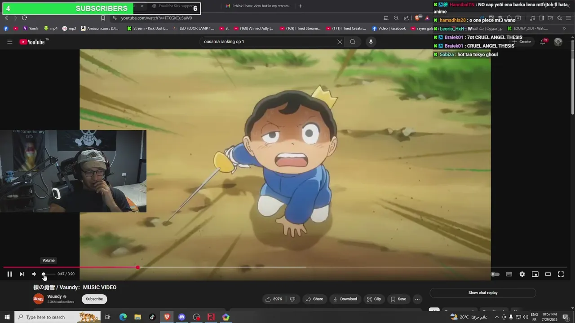Viewport: 575px width, 323px height.
Task: Dislike the video
Action: [292, 299]
